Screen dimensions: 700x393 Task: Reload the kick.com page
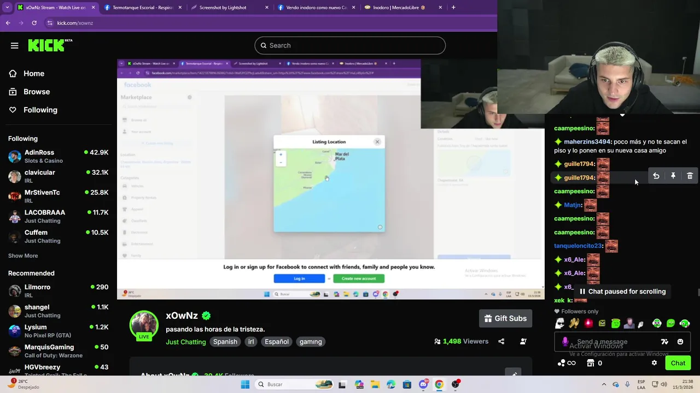point(34,23)
